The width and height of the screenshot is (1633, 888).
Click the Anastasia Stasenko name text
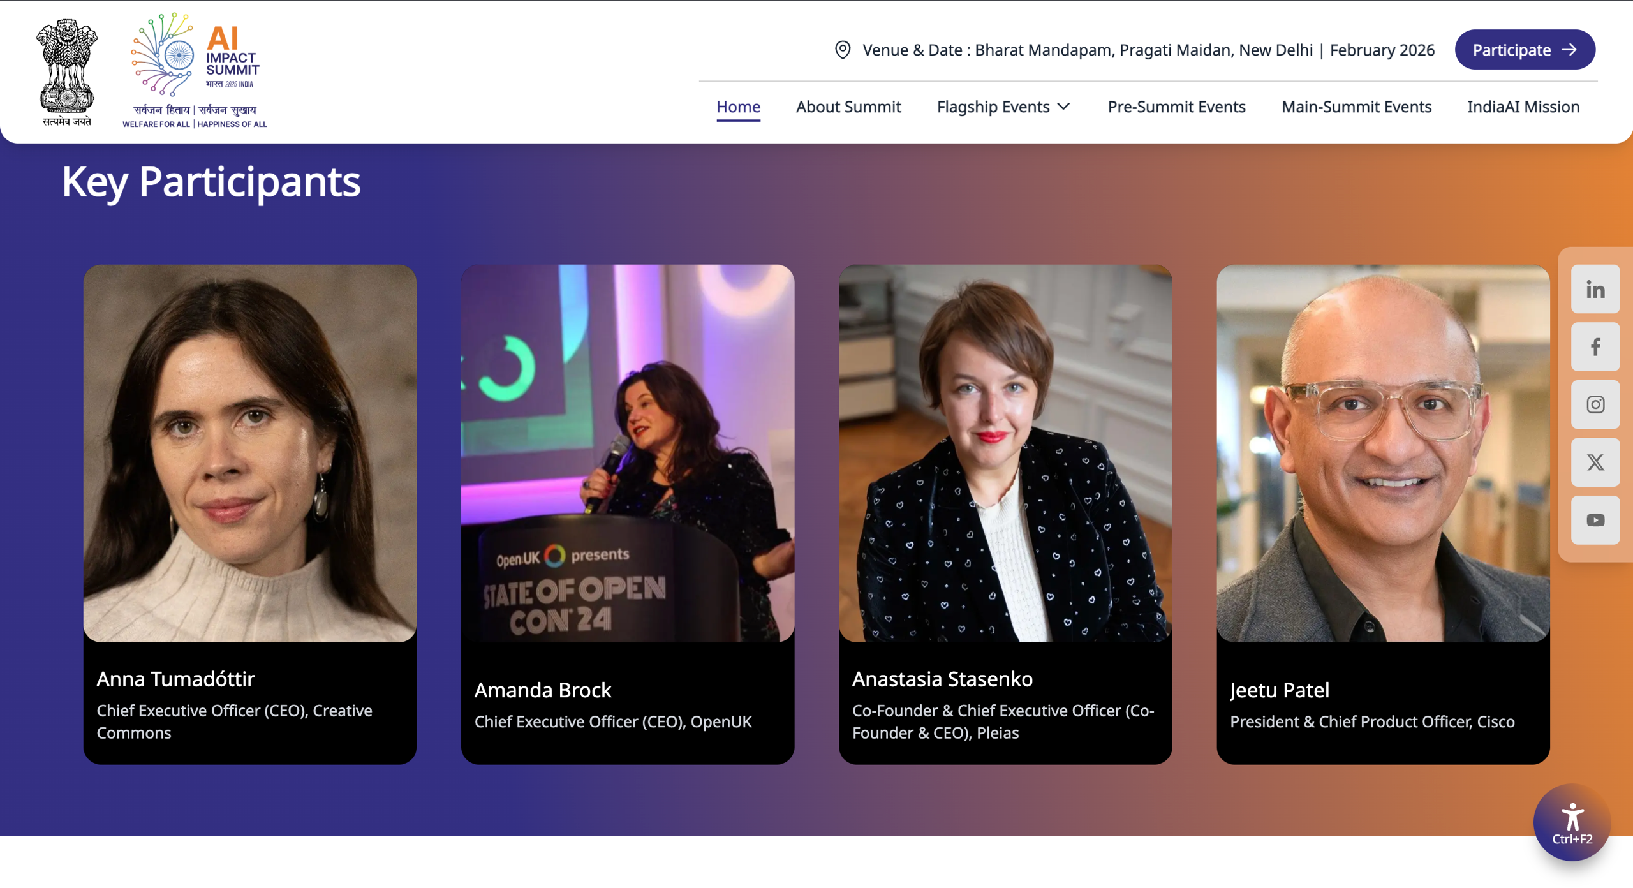click(x=942, y=679)
